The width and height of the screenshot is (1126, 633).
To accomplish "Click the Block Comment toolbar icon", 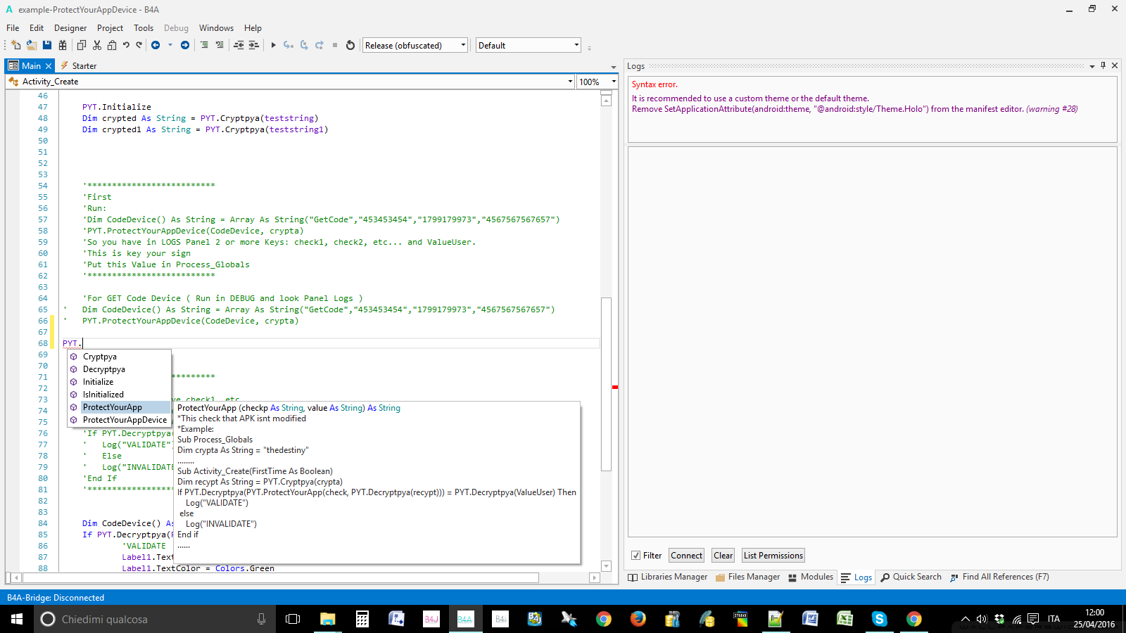I will [x=204, y=45].
